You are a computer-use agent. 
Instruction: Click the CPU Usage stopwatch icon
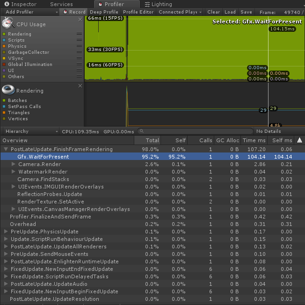pyautogui.click(x=8, y=23)
